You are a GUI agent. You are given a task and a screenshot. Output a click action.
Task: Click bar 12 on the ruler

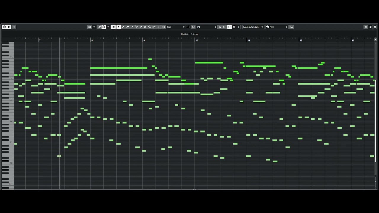[x=301, y=40]
